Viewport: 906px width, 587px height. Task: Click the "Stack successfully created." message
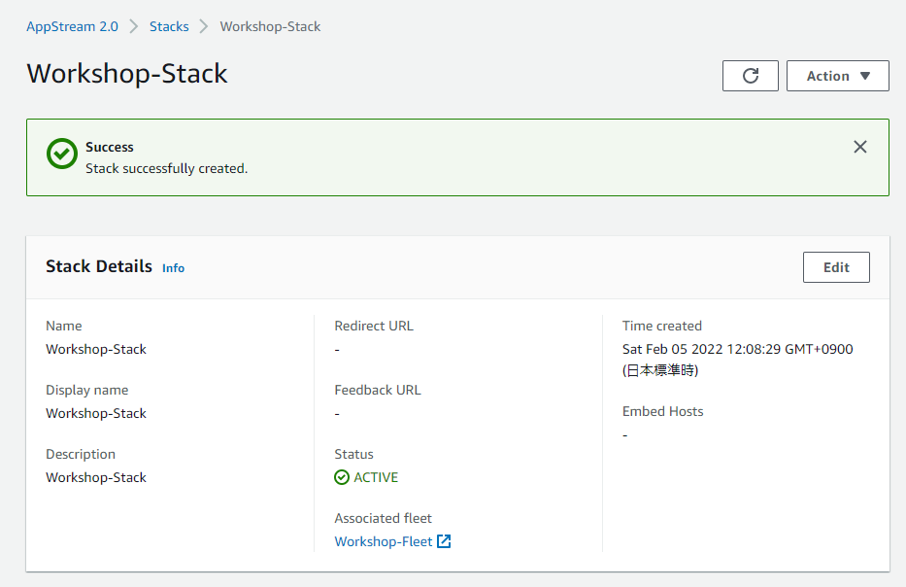(x=166, y=168)
